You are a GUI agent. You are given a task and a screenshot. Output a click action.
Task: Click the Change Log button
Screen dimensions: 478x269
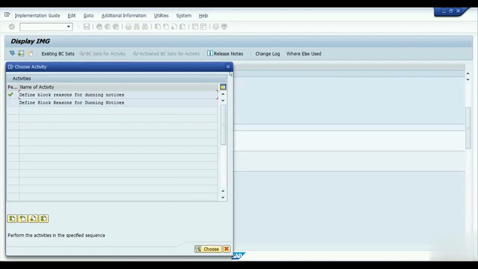coord(267,53)
